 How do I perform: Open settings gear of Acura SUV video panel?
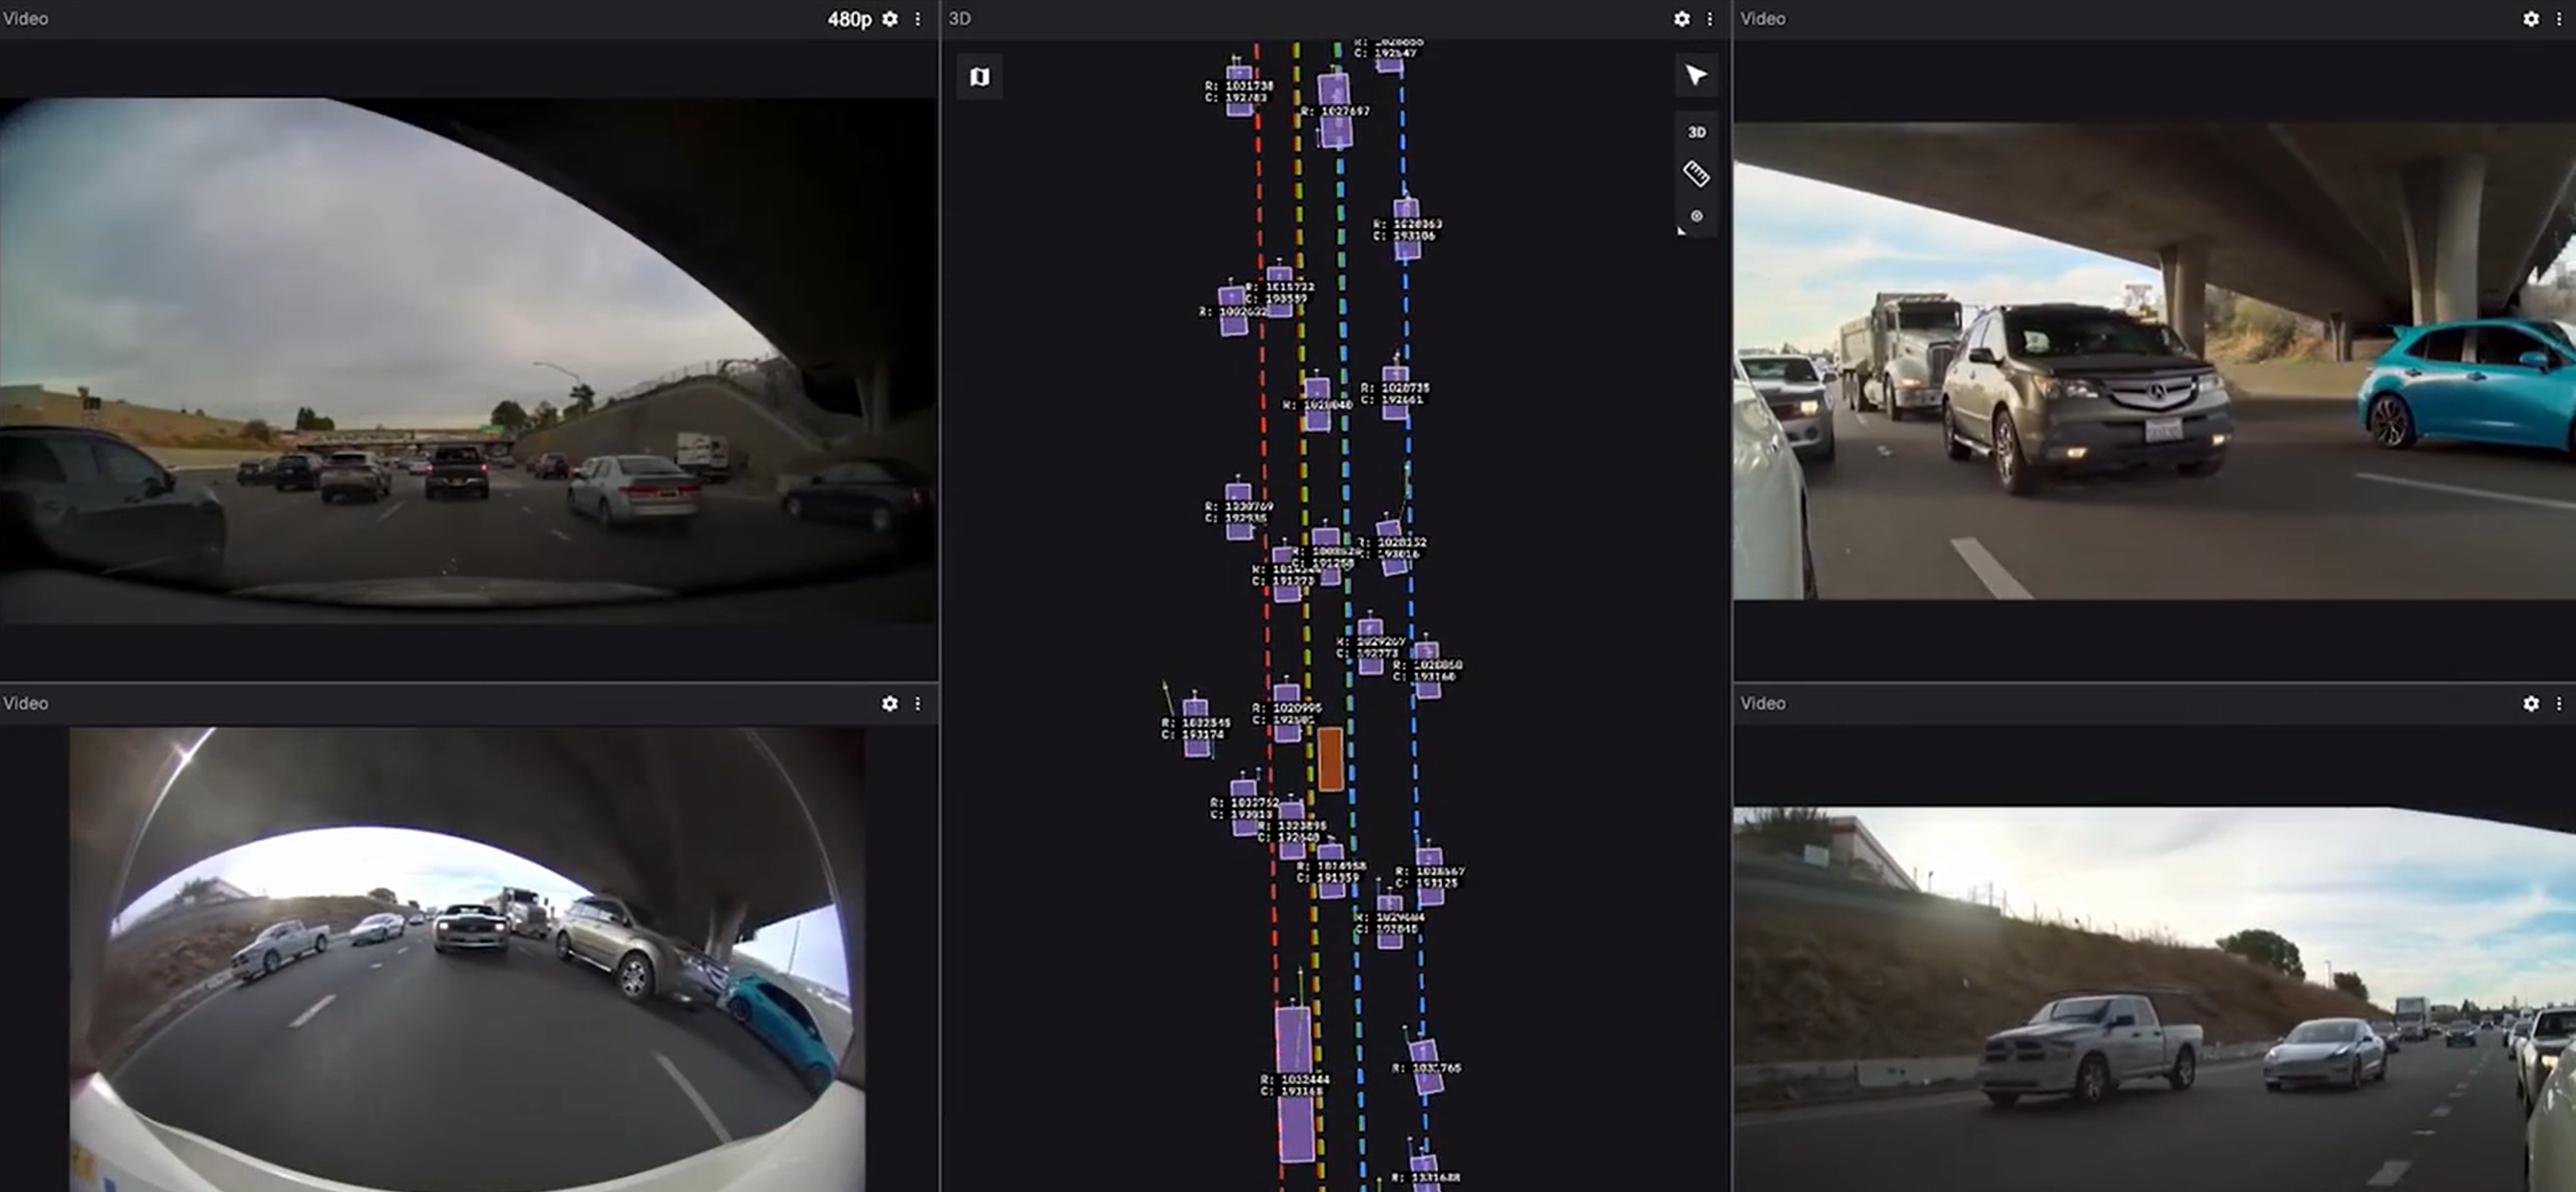coord(2531,19)
